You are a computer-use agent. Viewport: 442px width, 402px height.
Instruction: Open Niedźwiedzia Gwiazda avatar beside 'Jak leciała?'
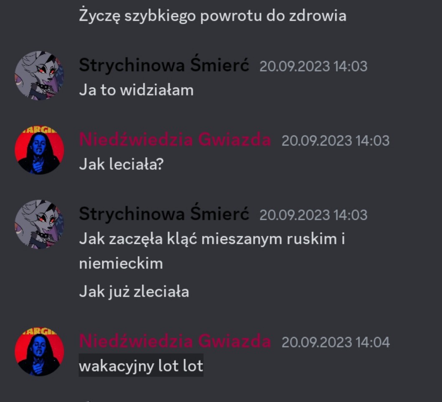point(39,150)
